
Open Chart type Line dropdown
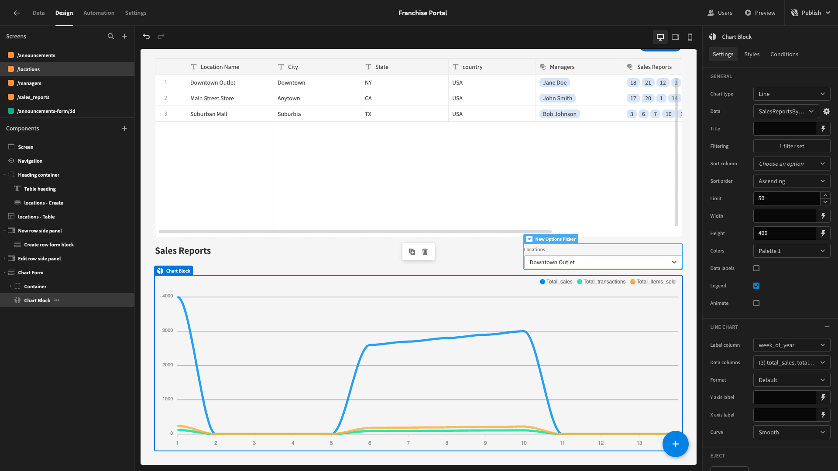[792, 94]
